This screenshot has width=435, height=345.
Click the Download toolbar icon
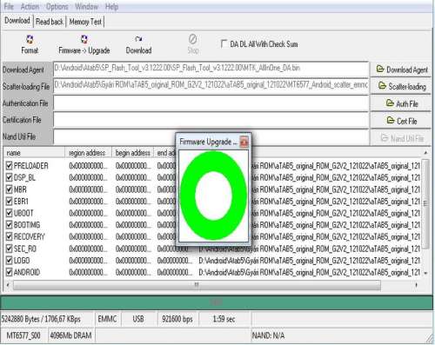click(138, 44)
